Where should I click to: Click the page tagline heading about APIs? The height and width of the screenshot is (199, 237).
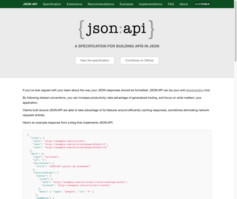117,46
